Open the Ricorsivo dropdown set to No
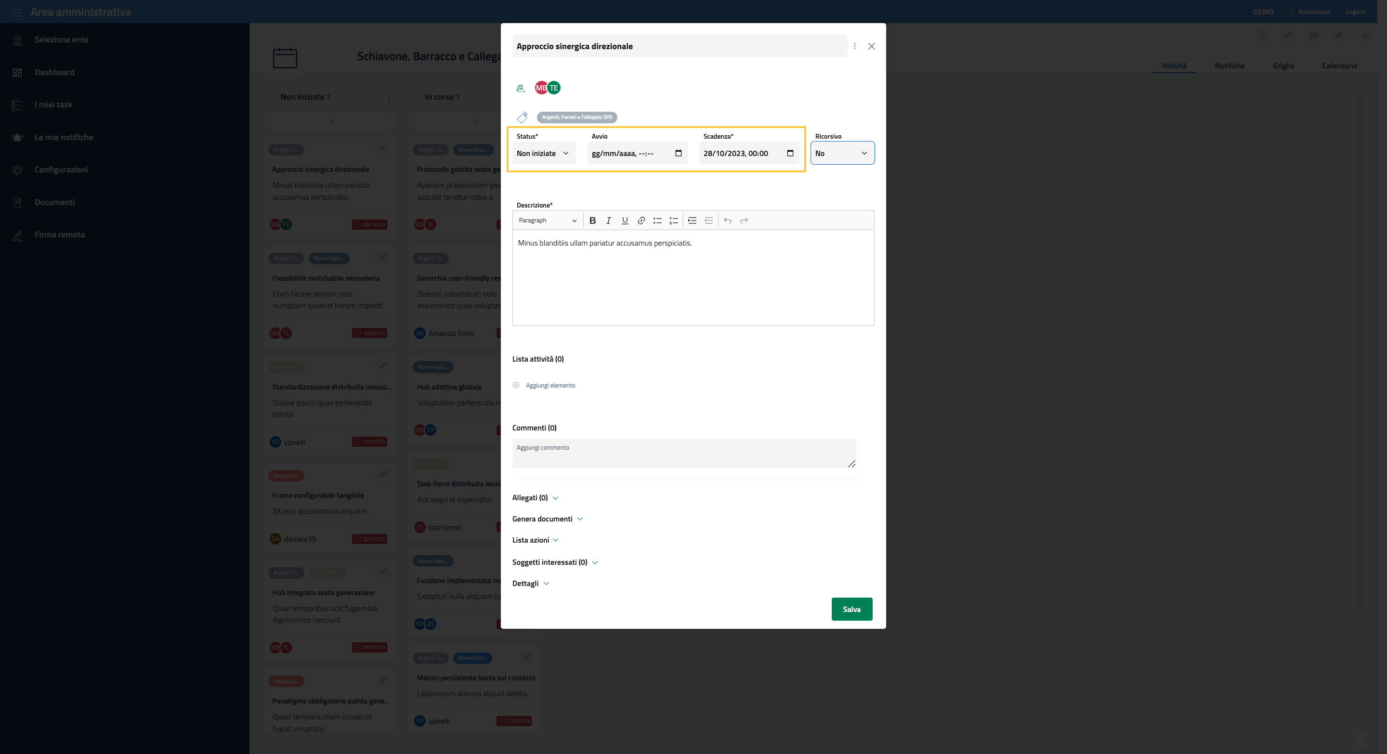1387x754 pixels. (841, 154)
